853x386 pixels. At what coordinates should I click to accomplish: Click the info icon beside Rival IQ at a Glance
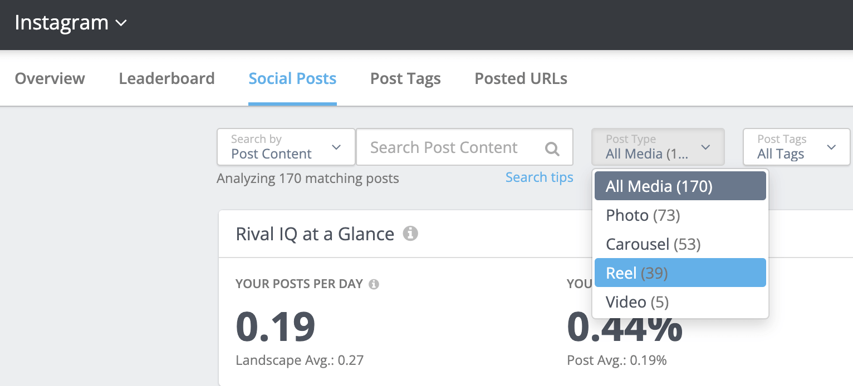tap(410, 234)
